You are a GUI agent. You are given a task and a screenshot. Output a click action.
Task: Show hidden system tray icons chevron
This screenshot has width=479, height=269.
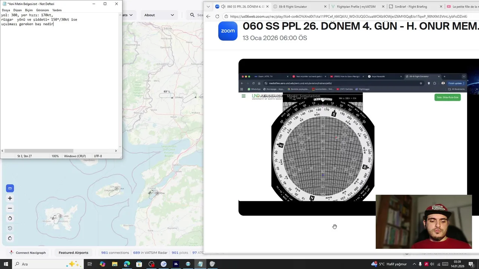pyautogui.click(x=414, y=264)
